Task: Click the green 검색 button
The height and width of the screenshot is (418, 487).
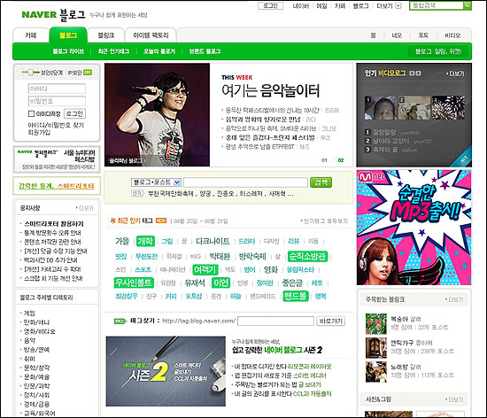Action: (321, 182)
